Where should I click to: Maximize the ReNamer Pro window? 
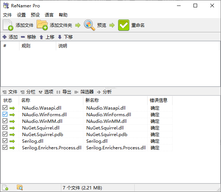coord(195,6)
